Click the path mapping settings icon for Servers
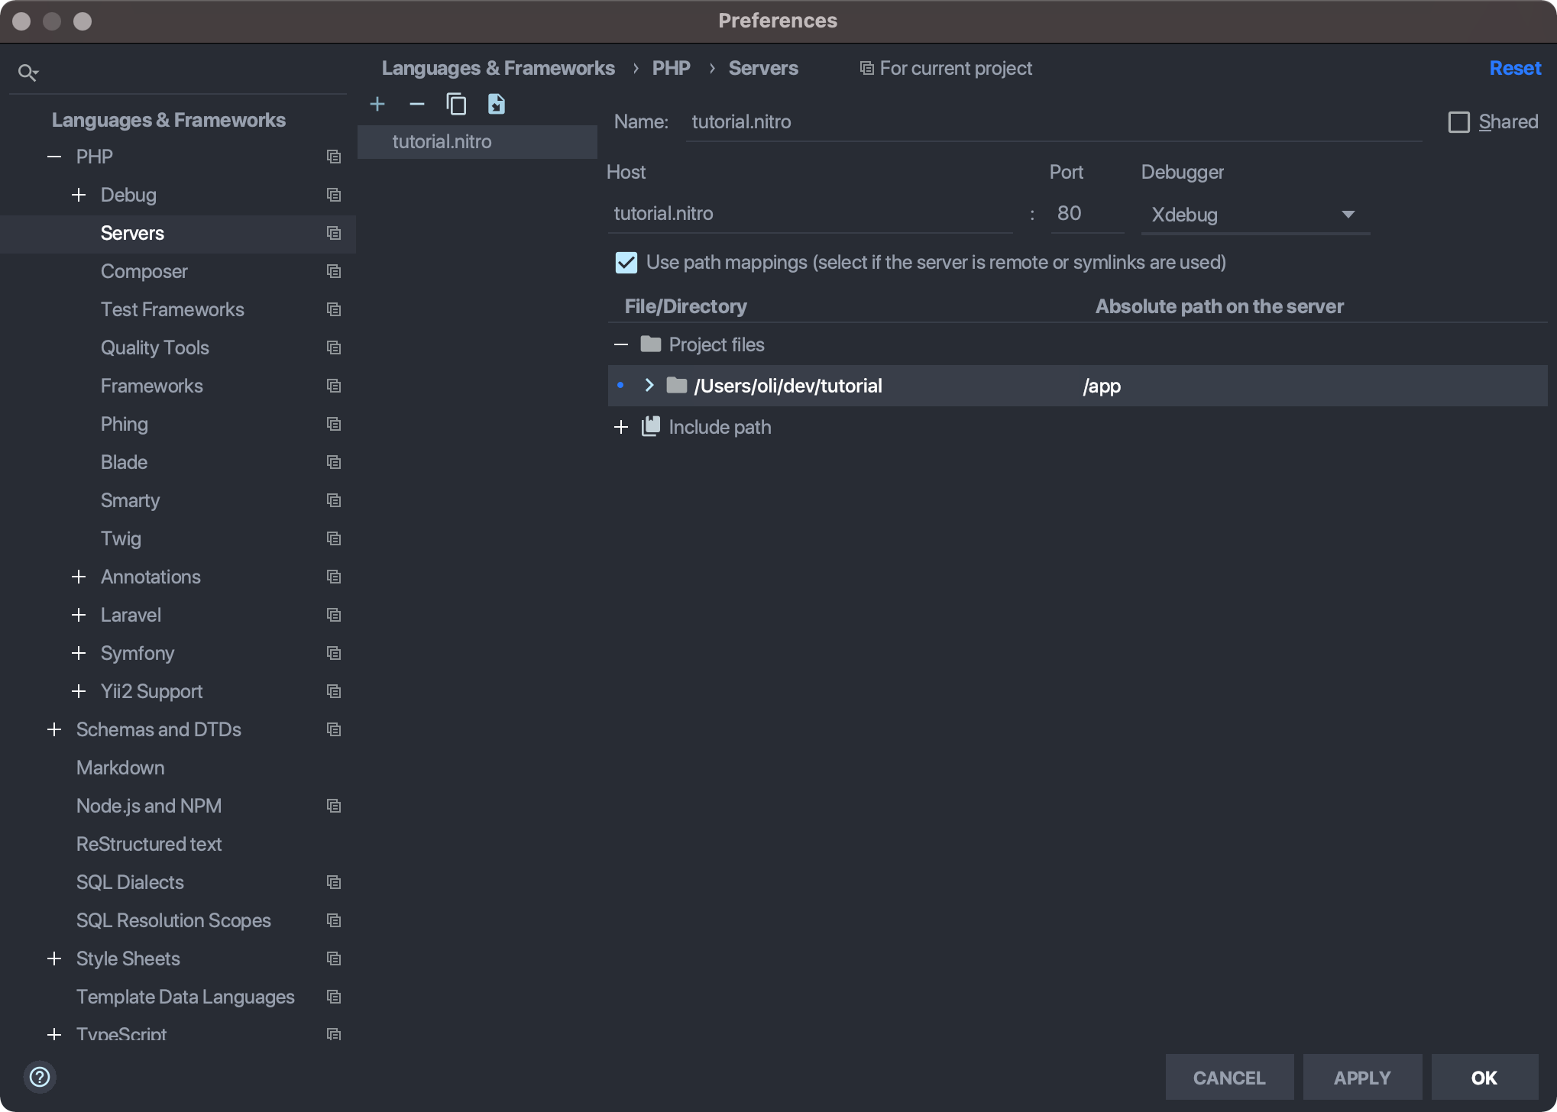The height and width of the screenshot is (1112, 1557). [335, 232]
